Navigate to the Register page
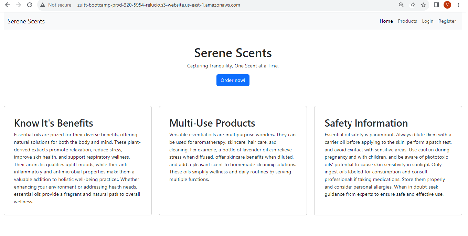The image size is (468, 236). point(447,21)
